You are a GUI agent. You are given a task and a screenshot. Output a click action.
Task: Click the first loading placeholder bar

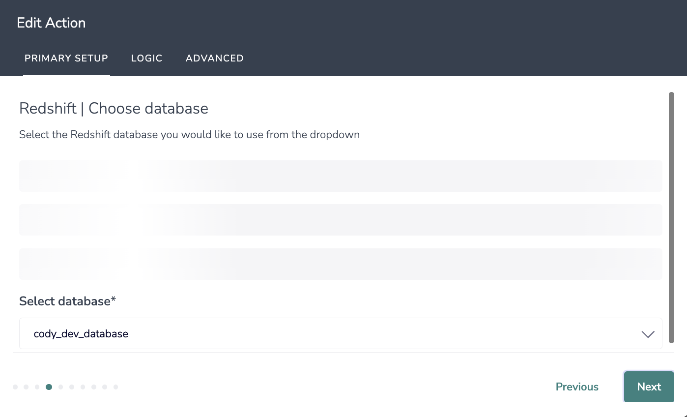[341, 176]
